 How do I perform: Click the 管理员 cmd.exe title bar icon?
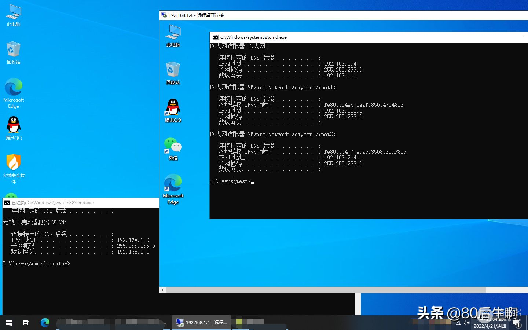(7, 203)
